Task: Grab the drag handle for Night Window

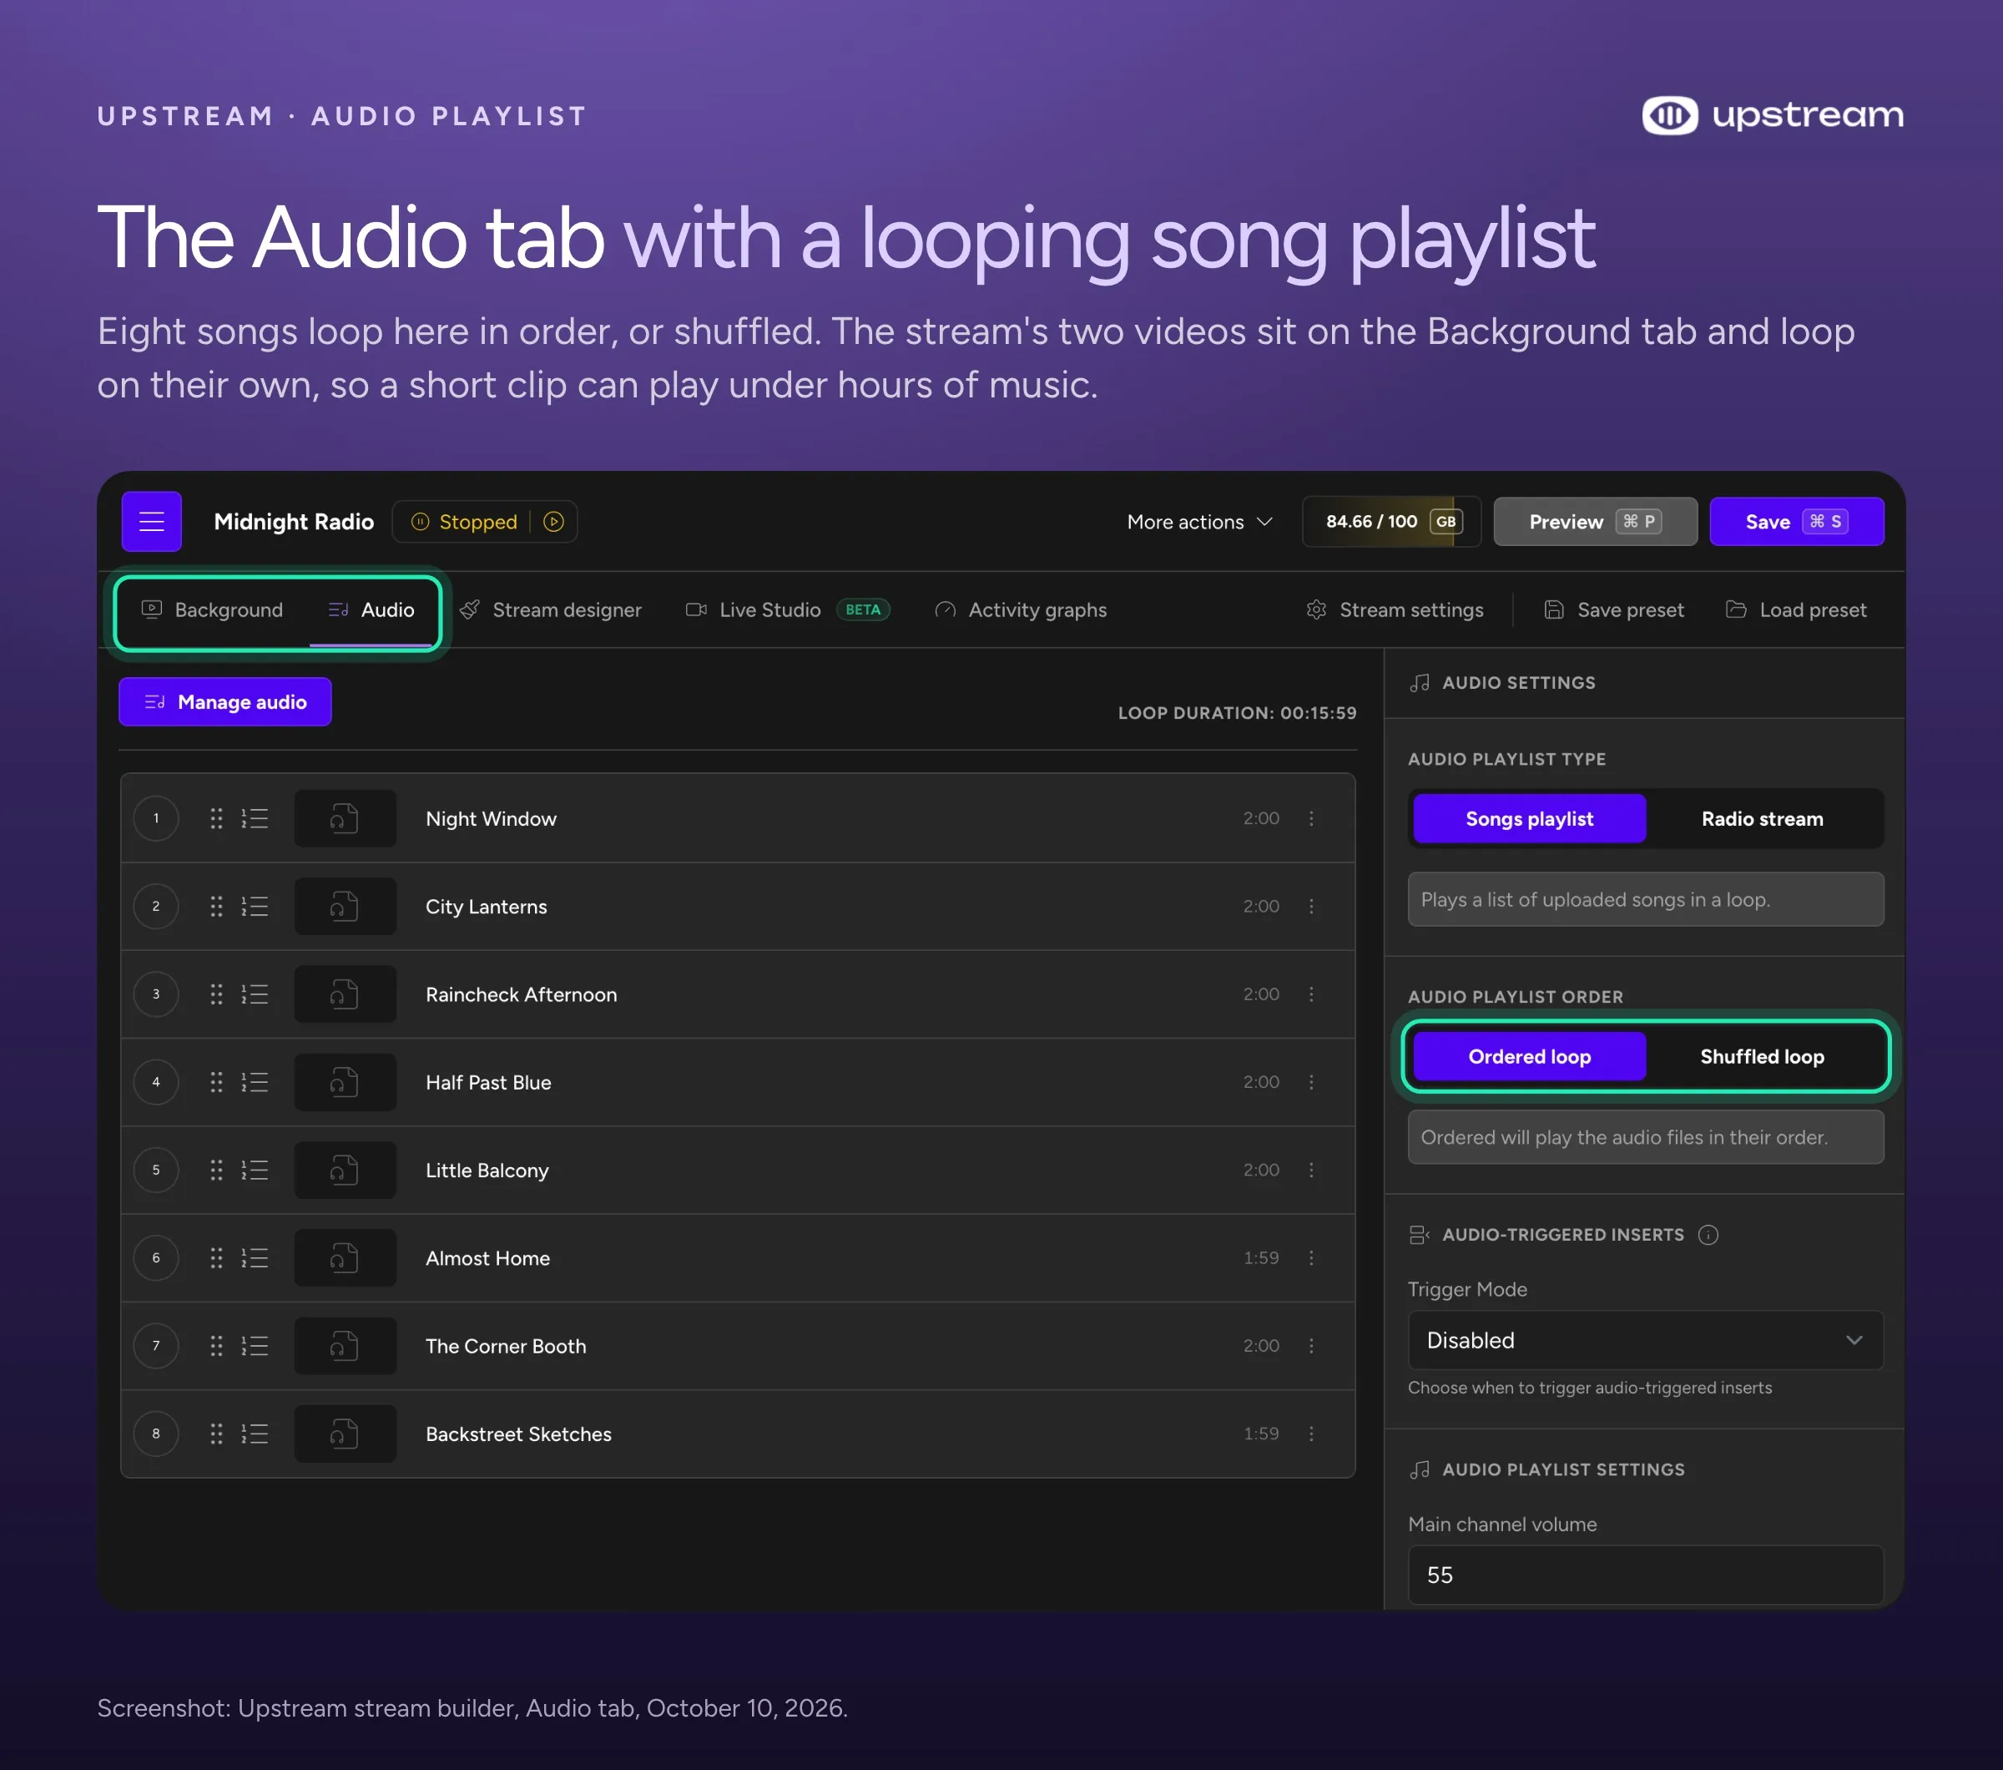Action: tap(216, 818)
